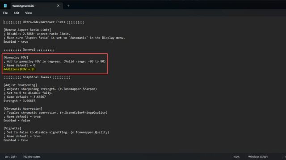The image size is (286, 160).
Task: Click the Graphical Tweaks header line
Action: [37, 77]
